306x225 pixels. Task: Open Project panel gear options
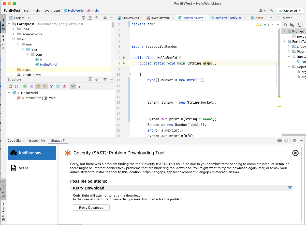click(105, 18)
